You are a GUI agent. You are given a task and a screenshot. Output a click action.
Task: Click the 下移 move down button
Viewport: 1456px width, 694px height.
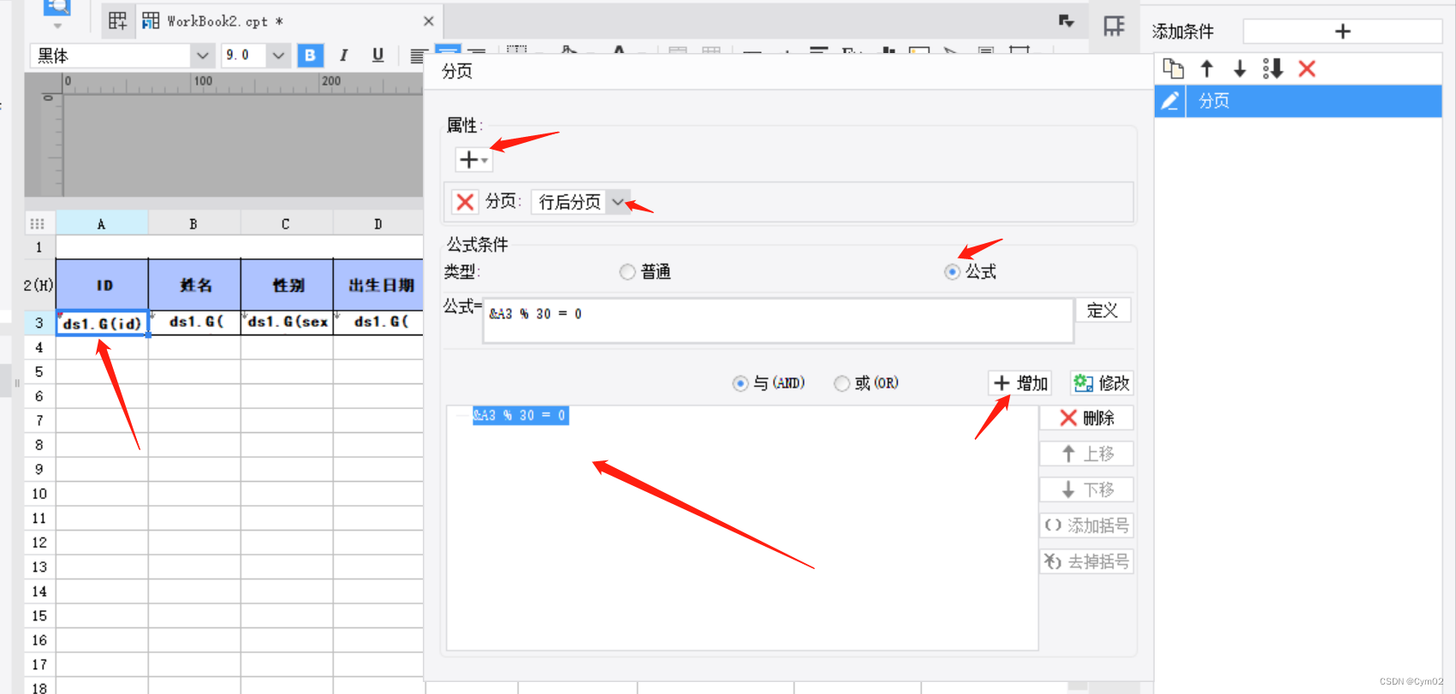click(1086, 489)
